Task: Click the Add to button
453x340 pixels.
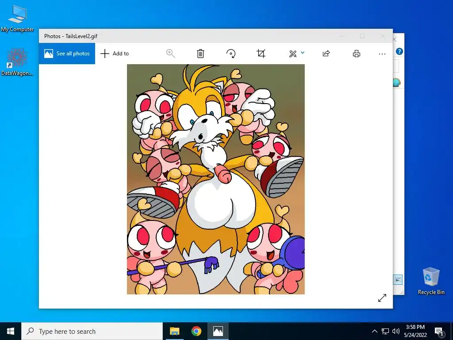Action: (115, 54)
